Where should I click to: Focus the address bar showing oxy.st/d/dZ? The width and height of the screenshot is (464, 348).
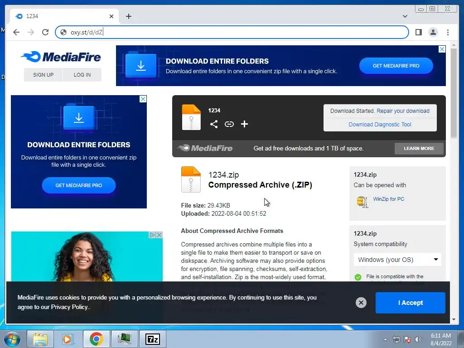[232, 32]
